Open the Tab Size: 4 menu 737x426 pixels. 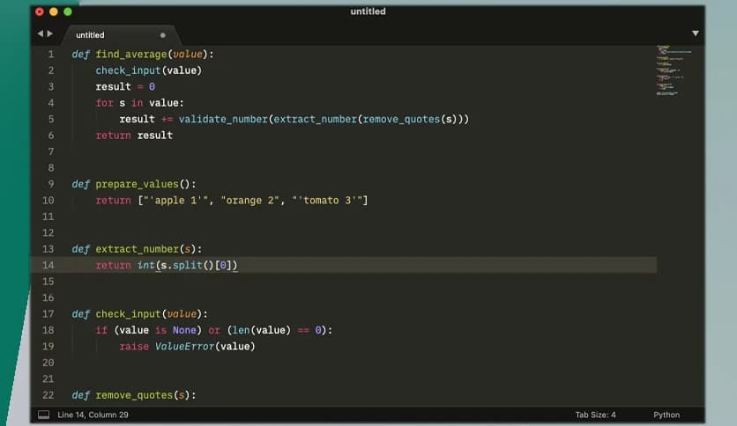pos(595,415)
